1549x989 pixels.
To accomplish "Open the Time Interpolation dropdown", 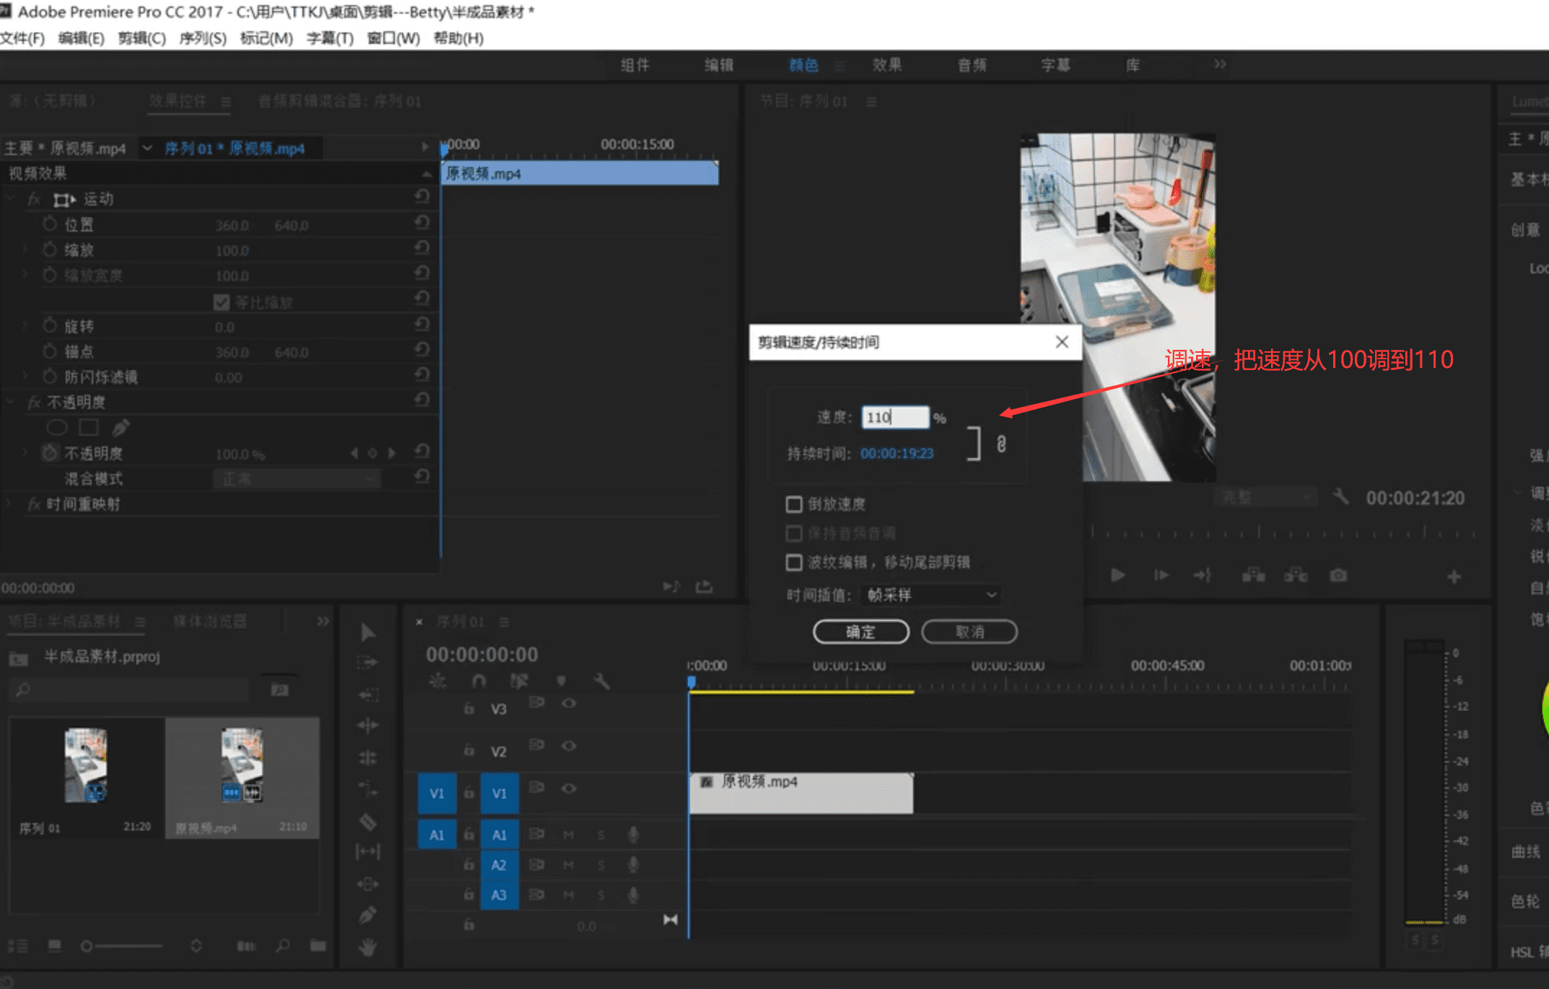I will pos(930,594).
